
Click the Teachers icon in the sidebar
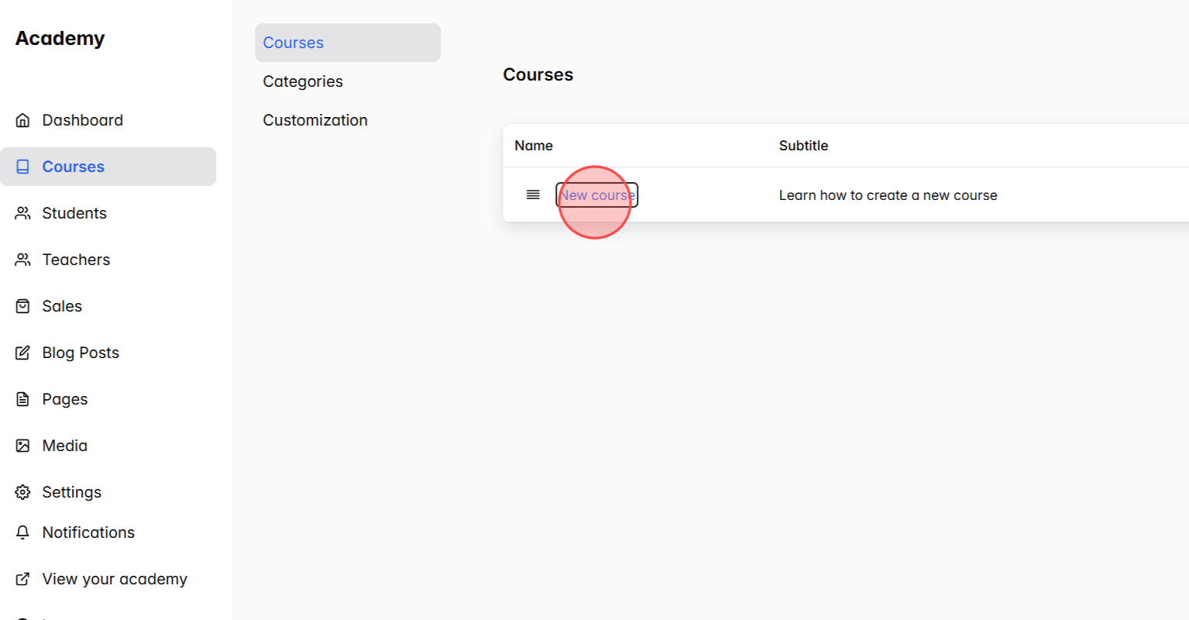[23, 259]
